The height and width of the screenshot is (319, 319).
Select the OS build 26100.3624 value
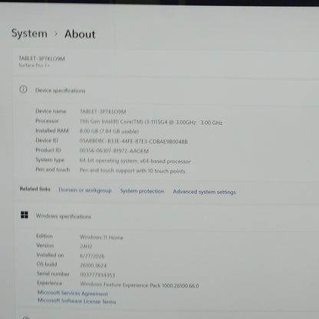[94, 265]
